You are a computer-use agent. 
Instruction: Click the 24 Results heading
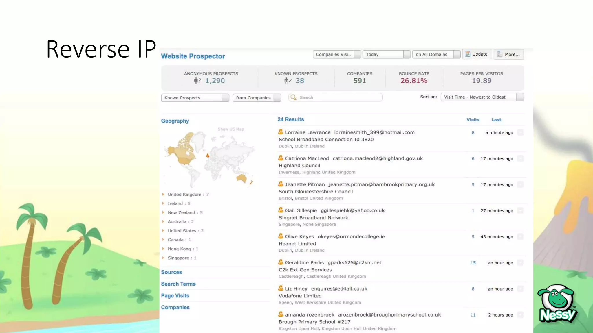pyautogui.click(x=291, y=119)
